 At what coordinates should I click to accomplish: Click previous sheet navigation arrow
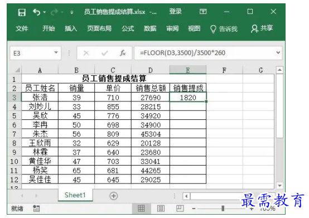pos(22,196)
